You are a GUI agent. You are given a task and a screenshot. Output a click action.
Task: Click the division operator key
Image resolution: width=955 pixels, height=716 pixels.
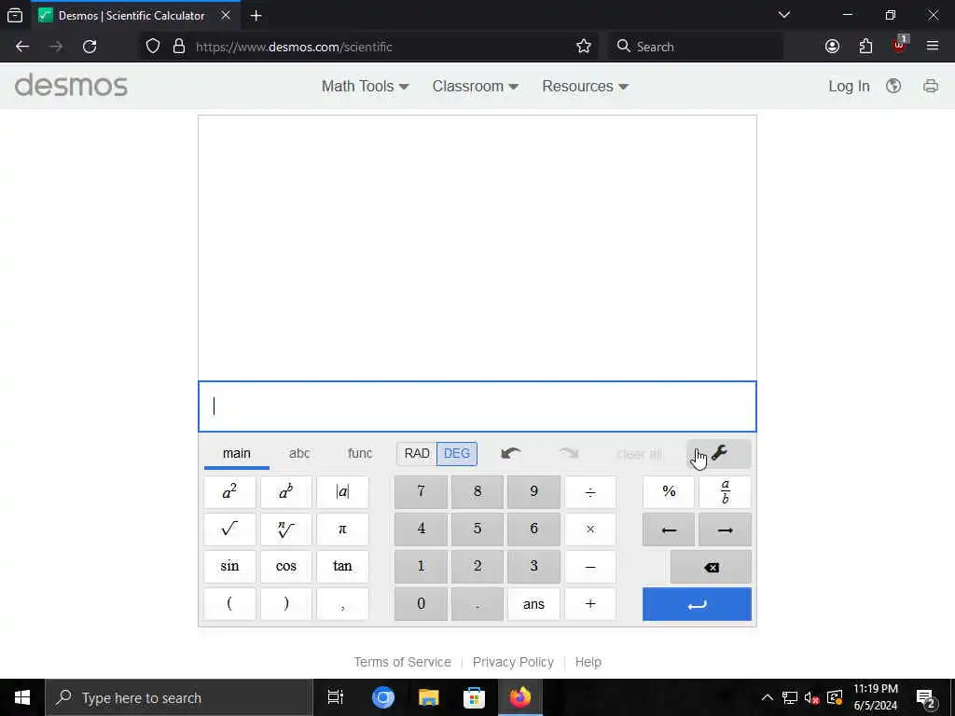click(x=590, y=491)
